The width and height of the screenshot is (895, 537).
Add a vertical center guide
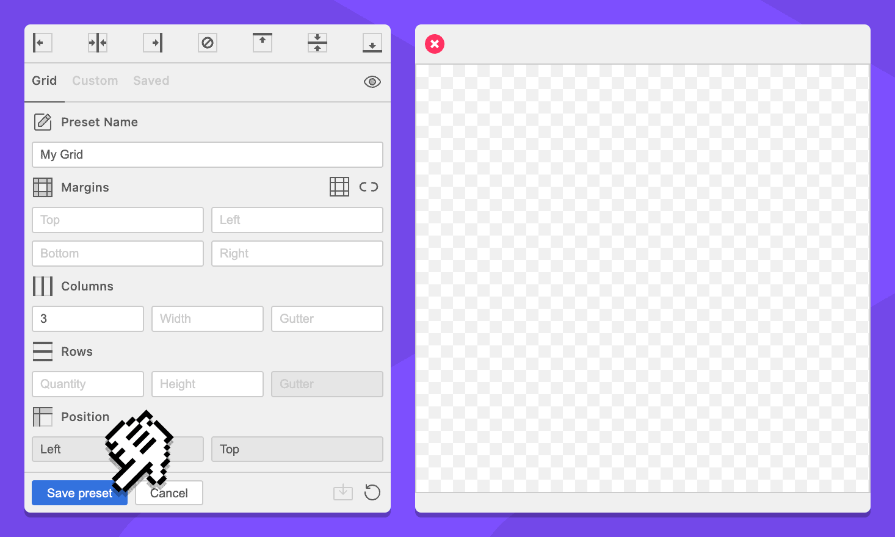pos(98,43)
